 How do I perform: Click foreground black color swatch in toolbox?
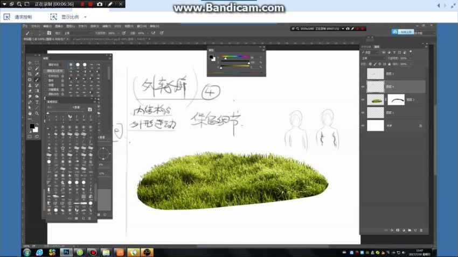[32, 126]
